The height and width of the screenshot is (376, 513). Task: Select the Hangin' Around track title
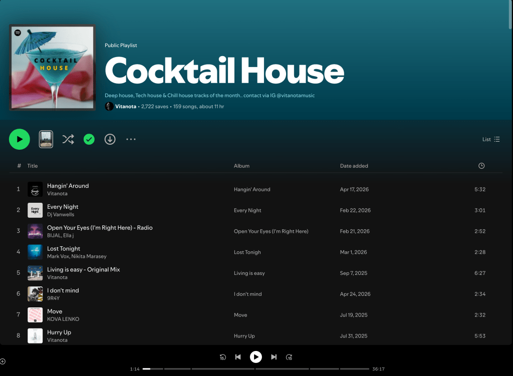68,186
